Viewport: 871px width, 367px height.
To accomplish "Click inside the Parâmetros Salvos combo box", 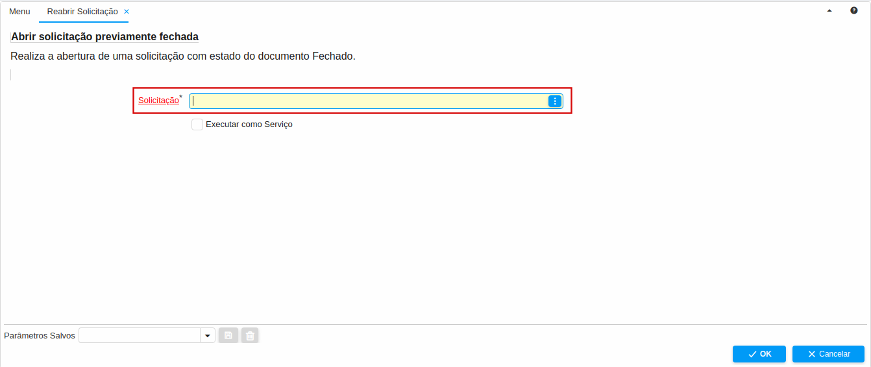I will (140, 335).
